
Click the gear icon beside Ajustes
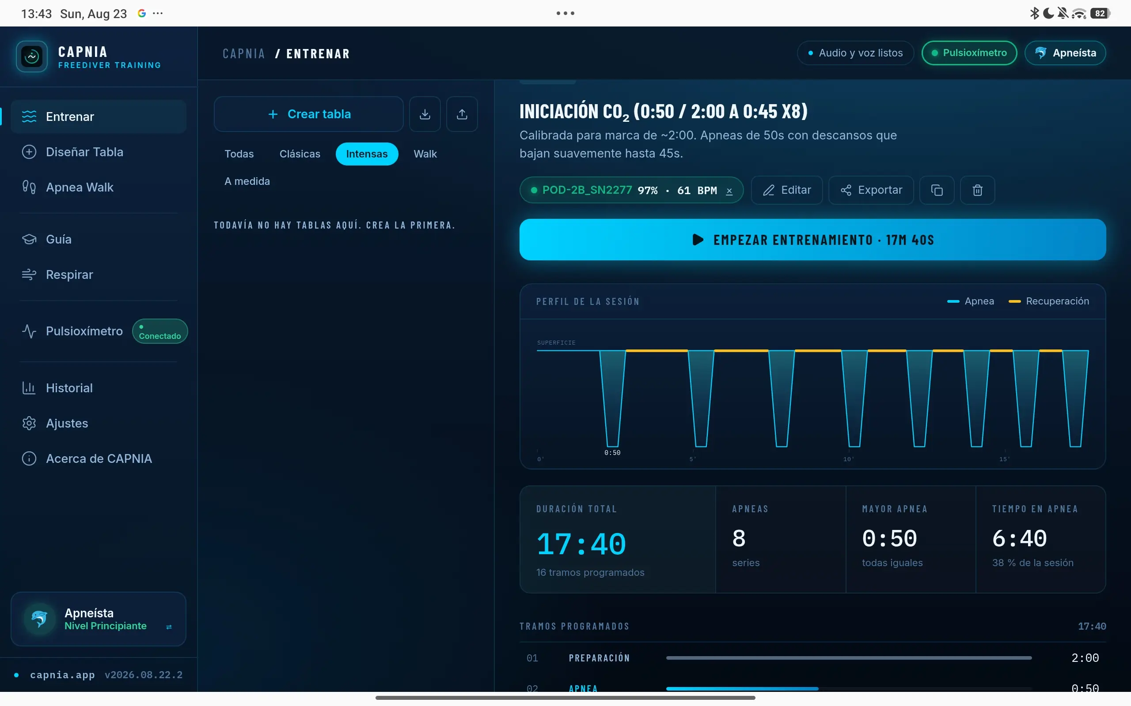point(29,423)
